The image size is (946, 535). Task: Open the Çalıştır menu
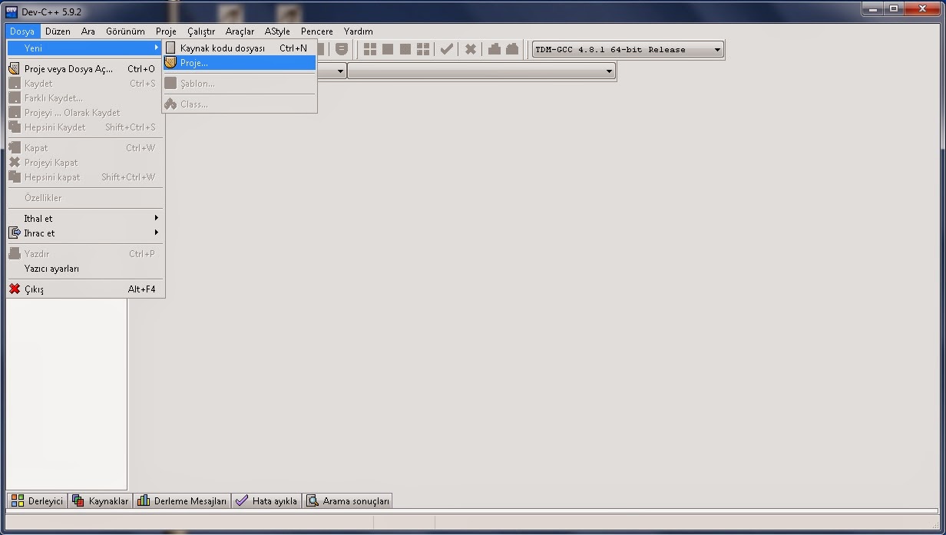coord(201,31)
